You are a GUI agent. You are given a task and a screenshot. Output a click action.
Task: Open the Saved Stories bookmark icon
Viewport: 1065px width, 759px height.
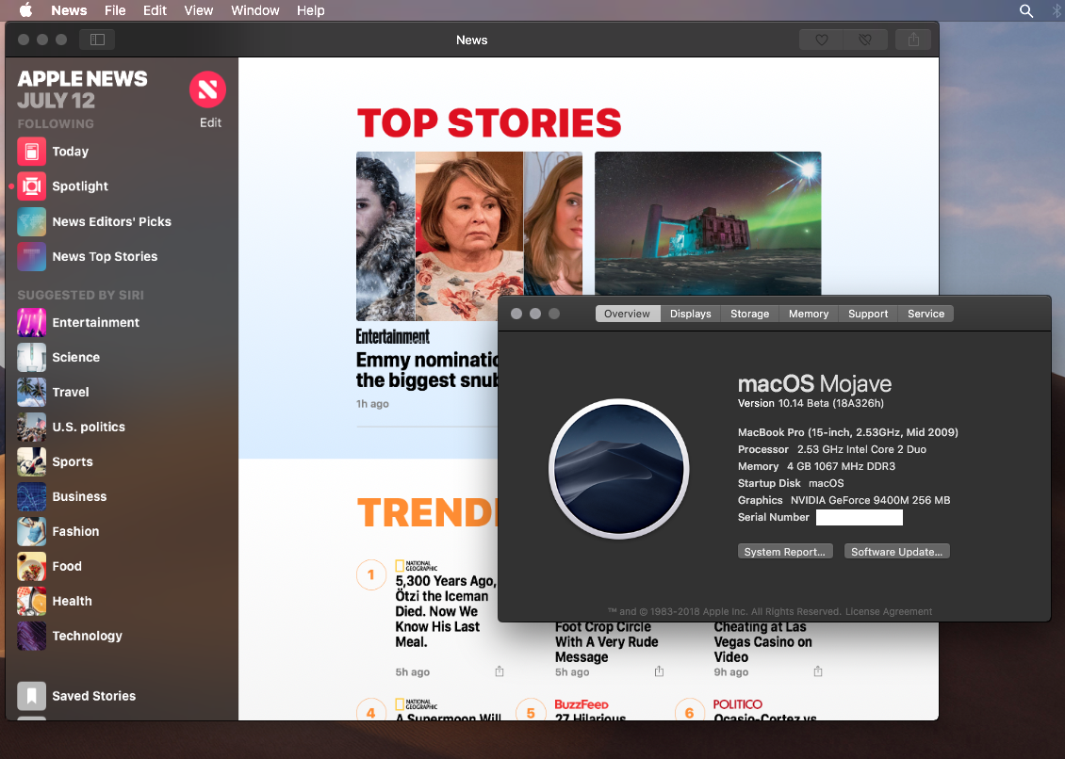pos(31,696)
